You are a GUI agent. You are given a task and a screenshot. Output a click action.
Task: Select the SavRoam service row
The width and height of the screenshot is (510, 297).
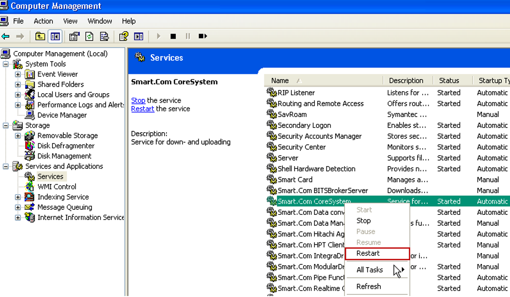(292, 115)
